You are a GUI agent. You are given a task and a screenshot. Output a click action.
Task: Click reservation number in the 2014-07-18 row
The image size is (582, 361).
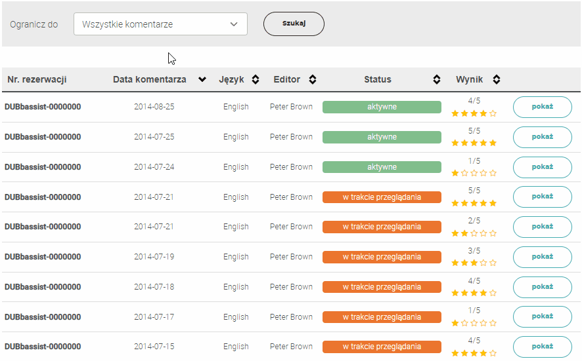[43, 287]
